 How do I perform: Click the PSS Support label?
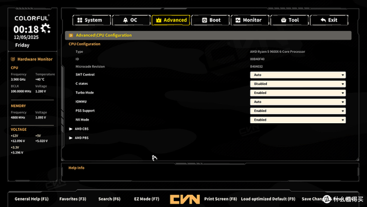pyautogui.click(x=85, y=111)
